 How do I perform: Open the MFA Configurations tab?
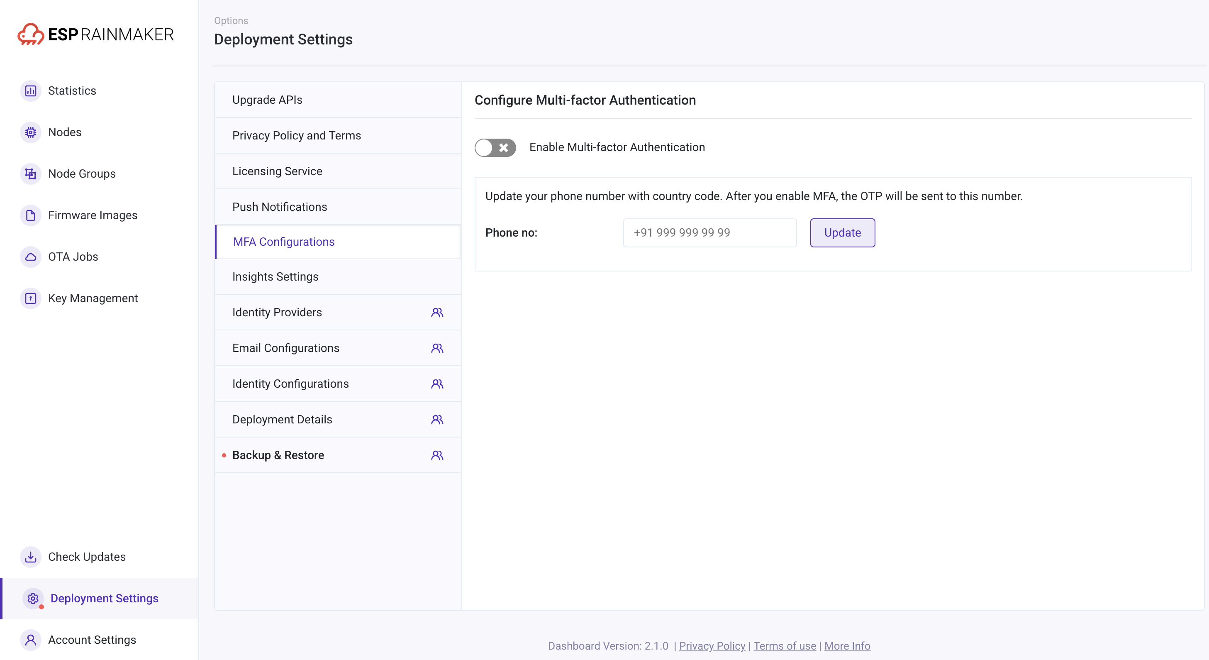pyautogui.click(x=283, y=242)
